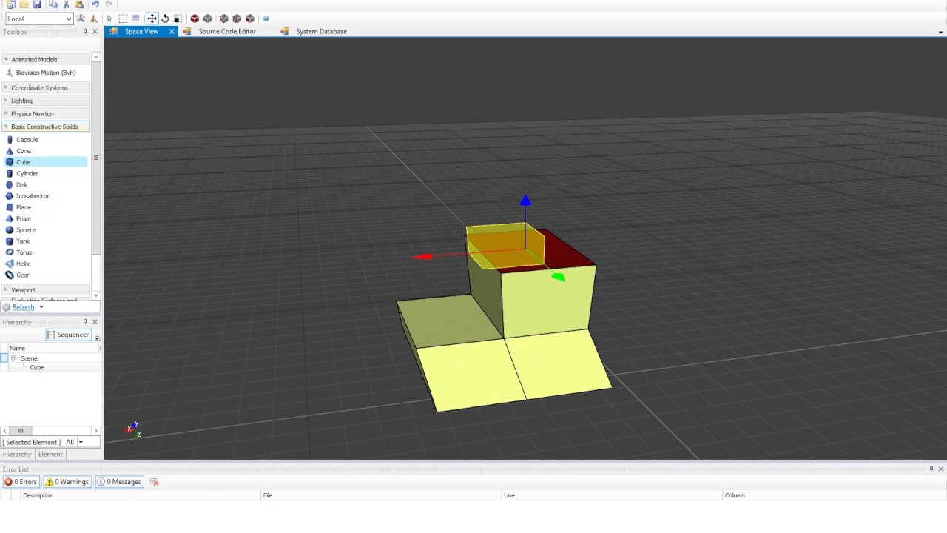947x533 pixels.
Task: Open the System Database tab
Action: click(x=321, y=31)
